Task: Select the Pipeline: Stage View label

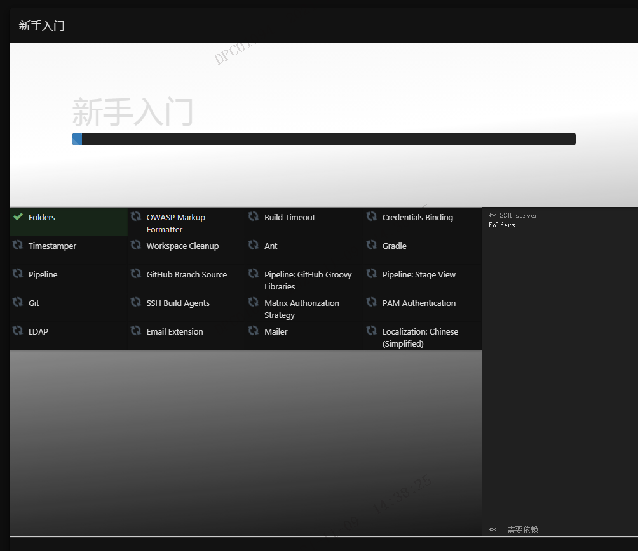Action: coord(419,275)
